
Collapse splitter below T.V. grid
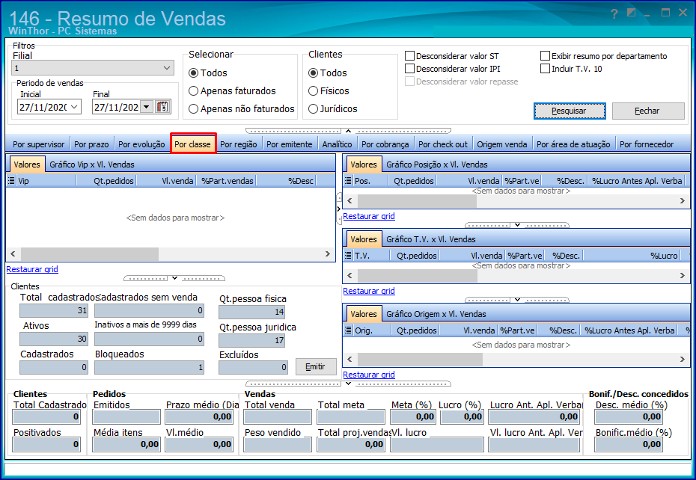[517, 300]
